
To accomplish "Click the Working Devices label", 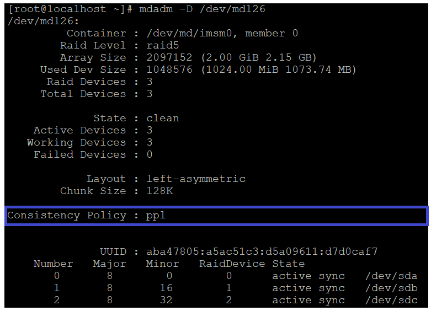I will 77,142.
